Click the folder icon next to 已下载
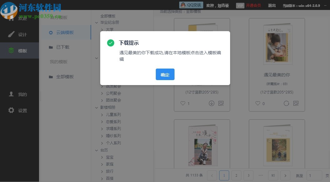330x182 pixels. tap(51, 47)
